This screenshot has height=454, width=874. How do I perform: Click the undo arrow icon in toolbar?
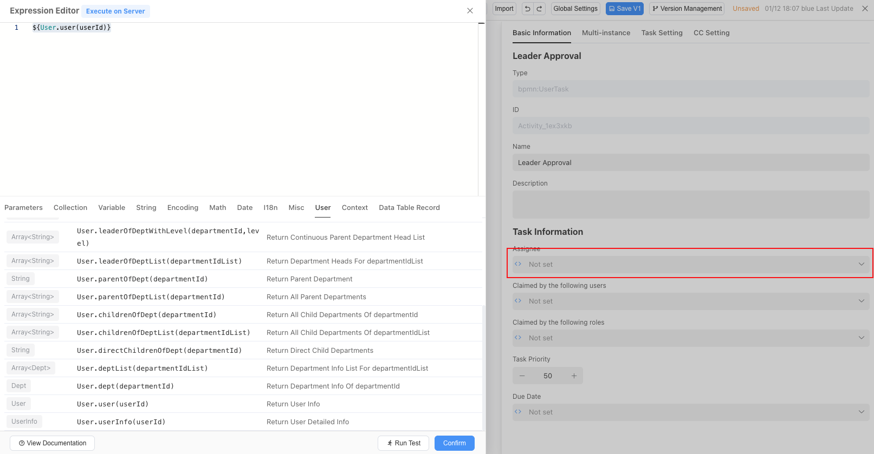[527, 9]
